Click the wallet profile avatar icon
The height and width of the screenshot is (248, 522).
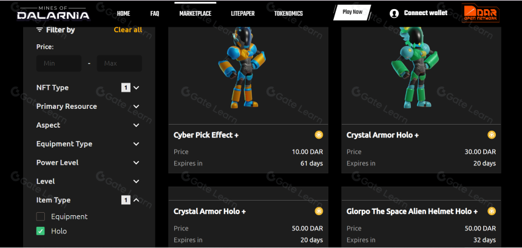point(394,13)
